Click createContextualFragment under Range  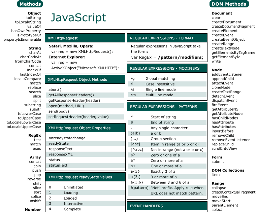pyautogui.click(x=233, y=192)
